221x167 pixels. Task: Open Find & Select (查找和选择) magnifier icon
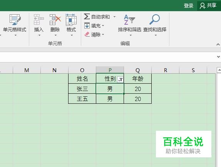pos(154,19)
